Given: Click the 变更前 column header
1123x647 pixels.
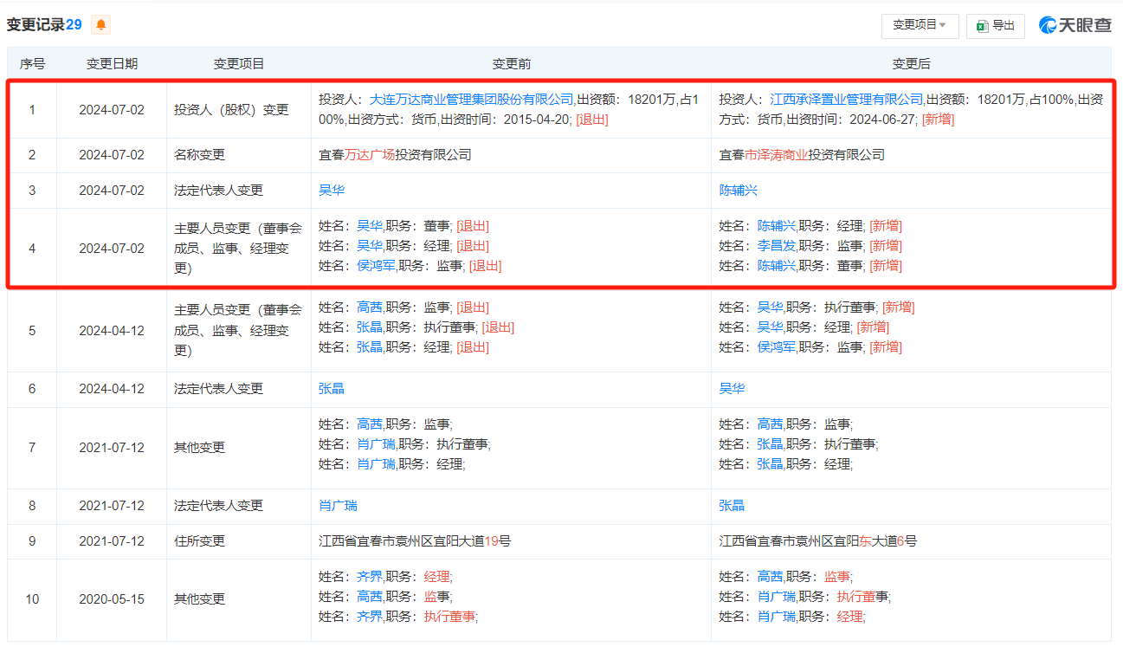Looking at the screenshot, I should tap(512, 64).
